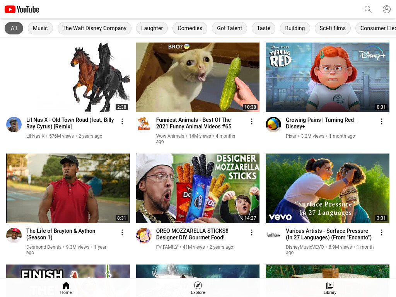The width and height of the screenshot is (396, 297).
Task: Open DisneyMusicVEVO channel avatar
Action: [x=273, y=236]
